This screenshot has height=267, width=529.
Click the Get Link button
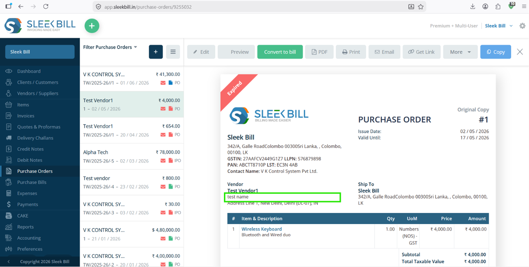click(x=422, y=52)
